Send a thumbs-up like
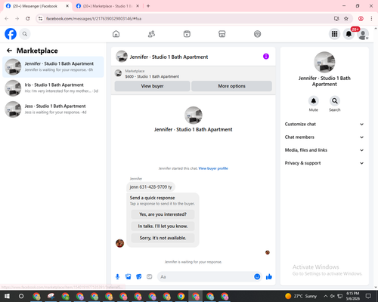378x302 pixels. (269, 277)
